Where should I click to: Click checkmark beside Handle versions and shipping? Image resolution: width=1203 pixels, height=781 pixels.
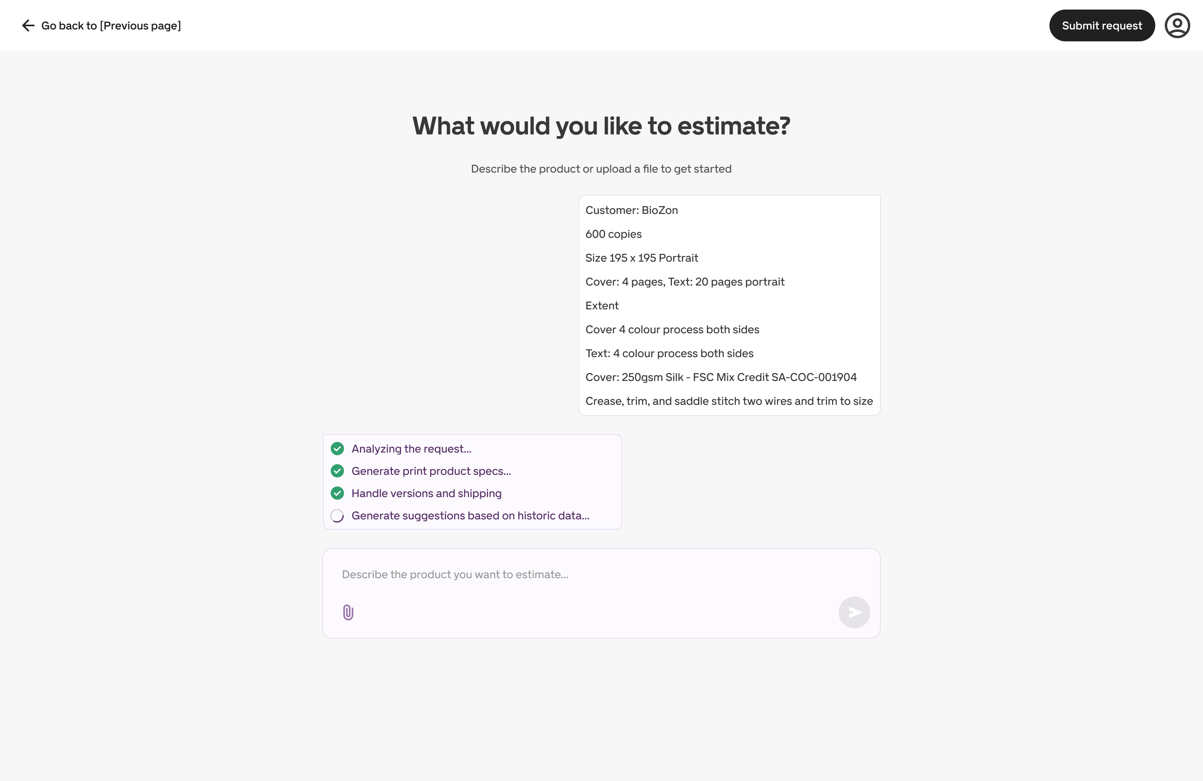click(x=337, y=493)
